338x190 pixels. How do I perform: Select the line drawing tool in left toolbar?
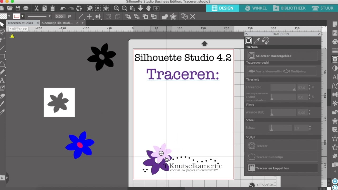click(2, 48)
